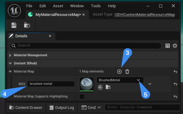The image size is (183, 114).
Task: Reset brushed-metal element row to default
Action: [175, 84]
